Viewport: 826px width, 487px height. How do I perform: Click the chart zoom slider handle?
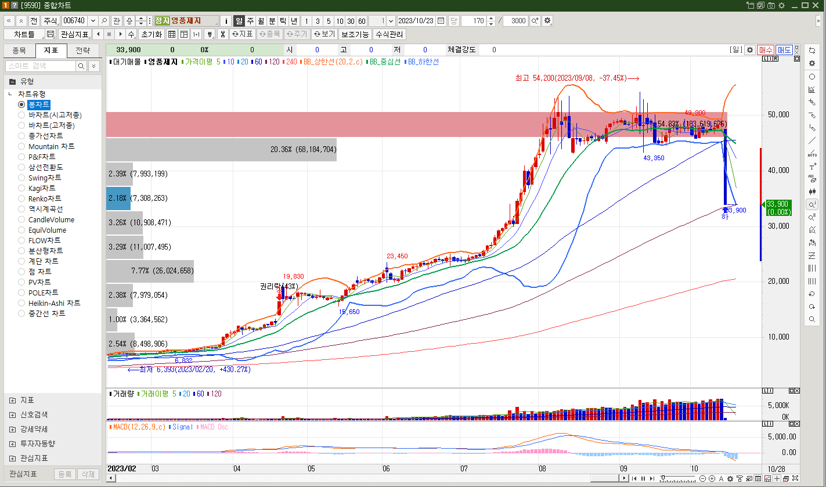[663, 477]
